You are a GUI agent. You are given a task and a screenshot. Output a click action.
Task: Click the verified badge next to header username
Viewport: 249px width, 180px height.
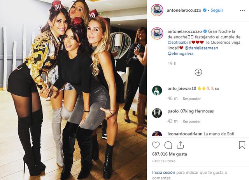point(205,10)
